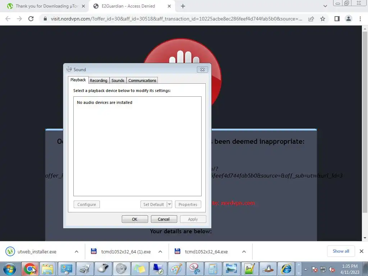Open Notepad++ from the taskbar
This screenshot has width=368, height=276.
[249, 269]
